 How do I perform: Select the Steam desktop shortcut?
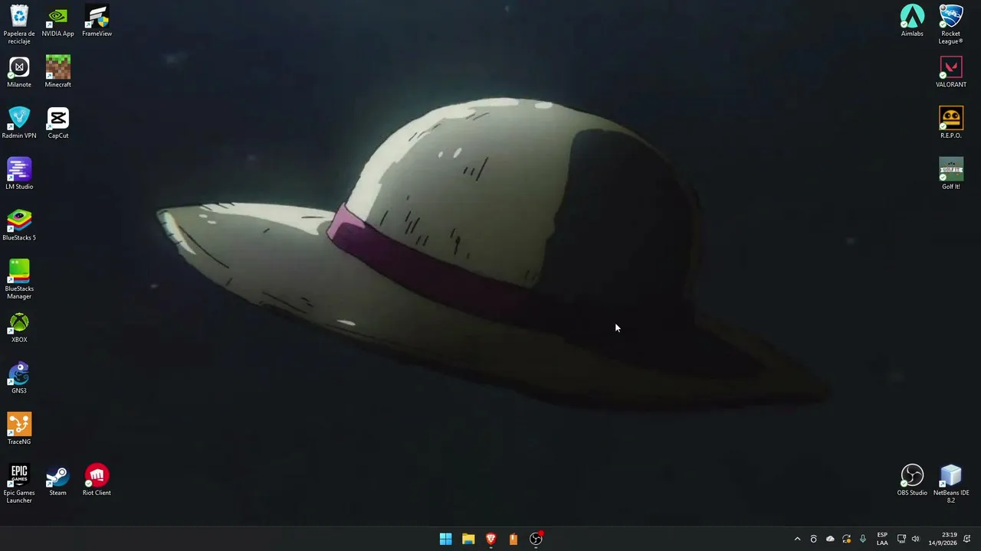(58, 481)
